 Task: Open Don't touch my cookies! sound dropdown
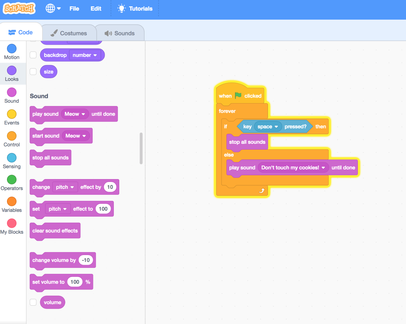point(293,168)
